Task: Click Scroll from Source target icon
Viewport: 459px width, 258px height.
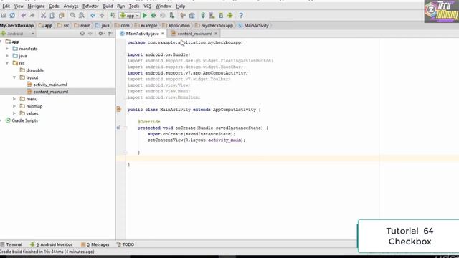Action: 82,34
